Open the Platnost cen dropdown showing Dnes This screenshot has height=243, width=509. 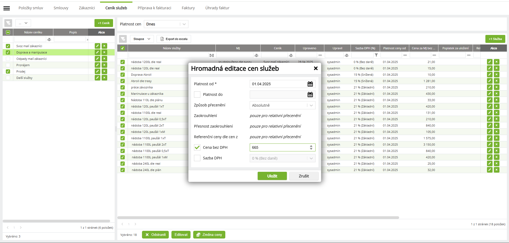(166, 24)
